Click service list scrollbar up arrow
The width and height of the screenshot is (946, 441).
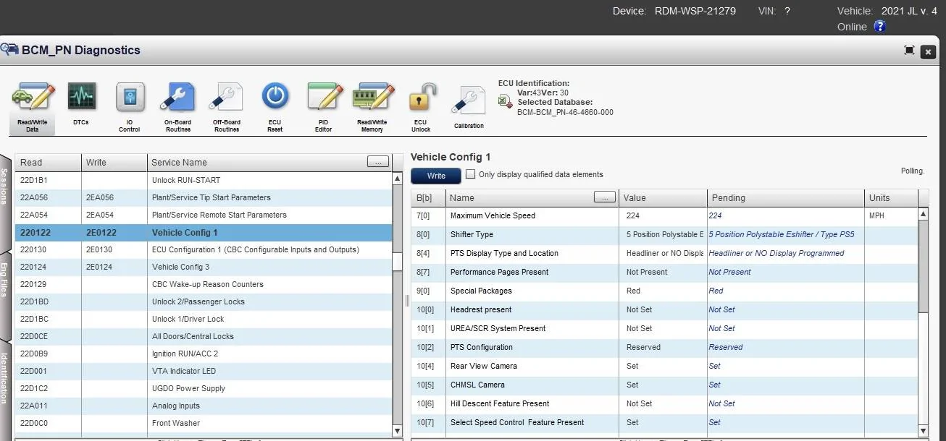(x=397, y=179)
